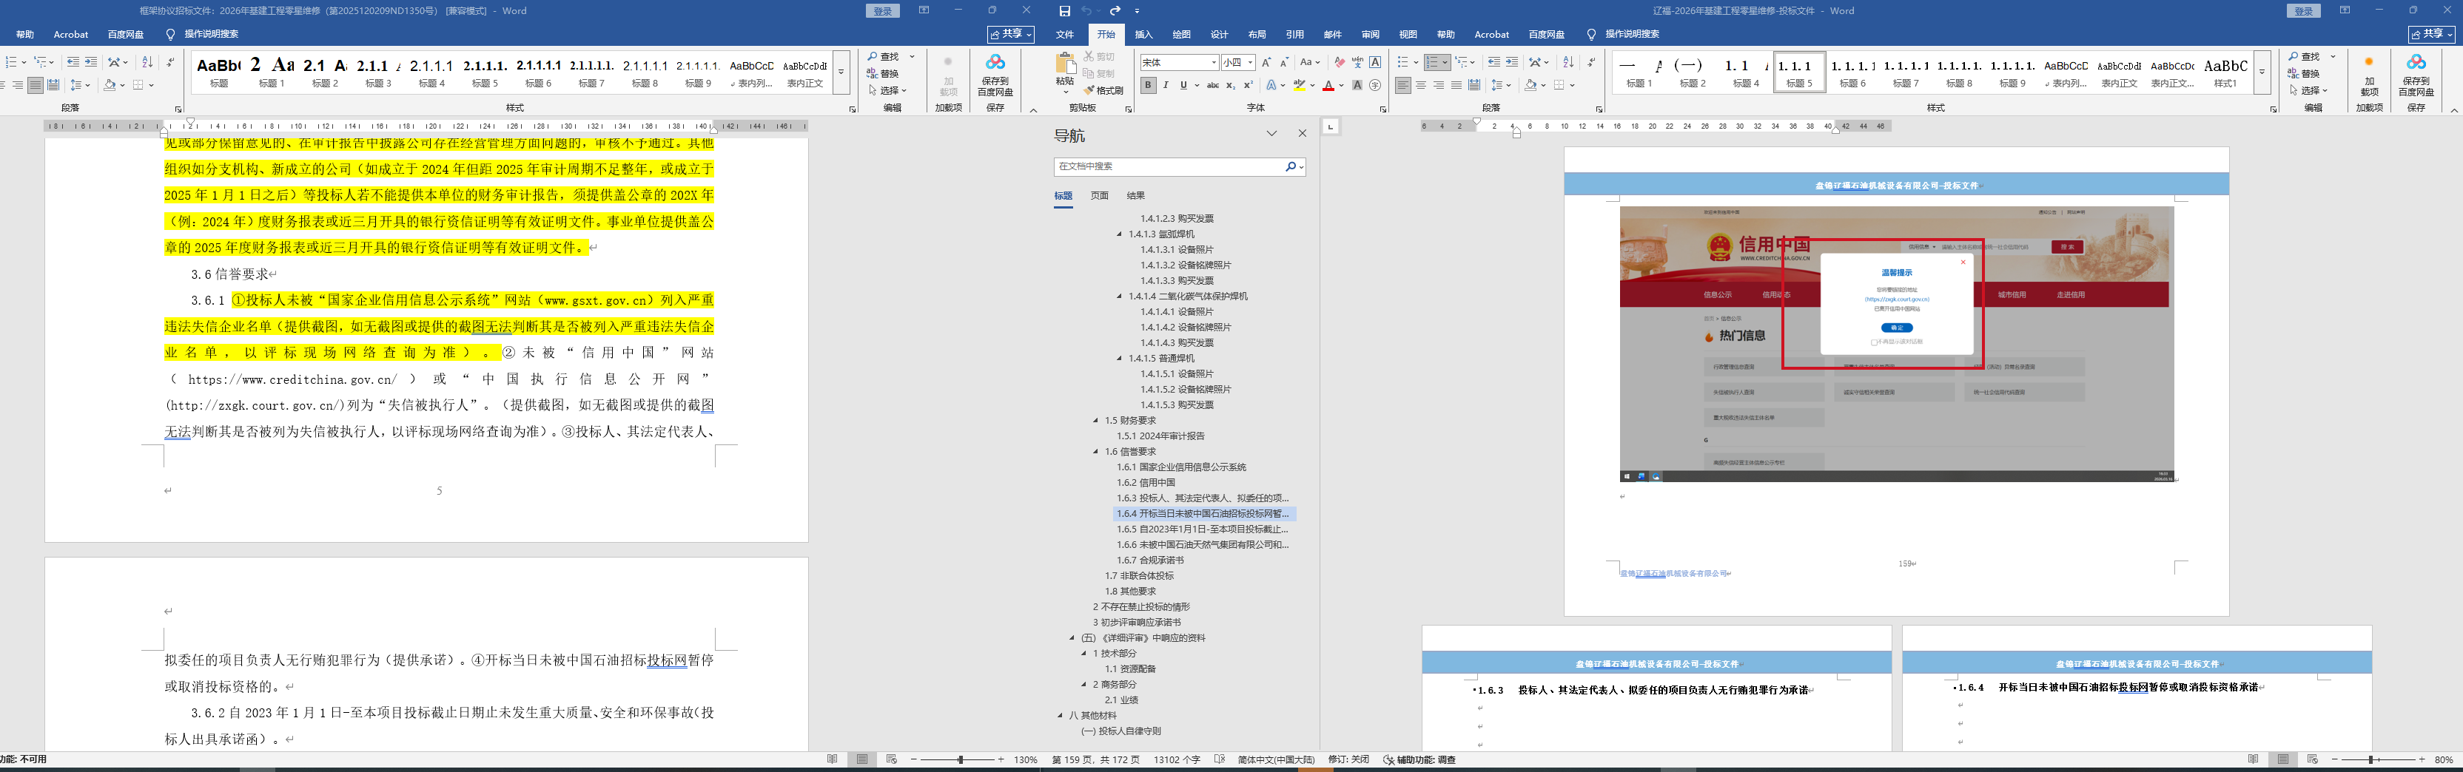Image resolution: width=2463 pixels, height=772 pixels.
Task: Go to heading 1.6.2 信用中国
Action: click(x=1146, y=482)
